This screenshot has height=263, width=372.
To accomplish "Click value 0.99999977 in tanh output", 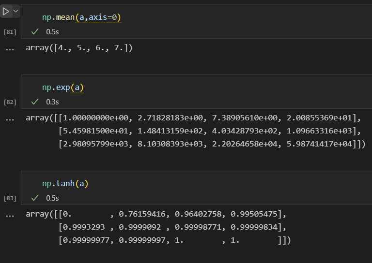I will point(86,240).
